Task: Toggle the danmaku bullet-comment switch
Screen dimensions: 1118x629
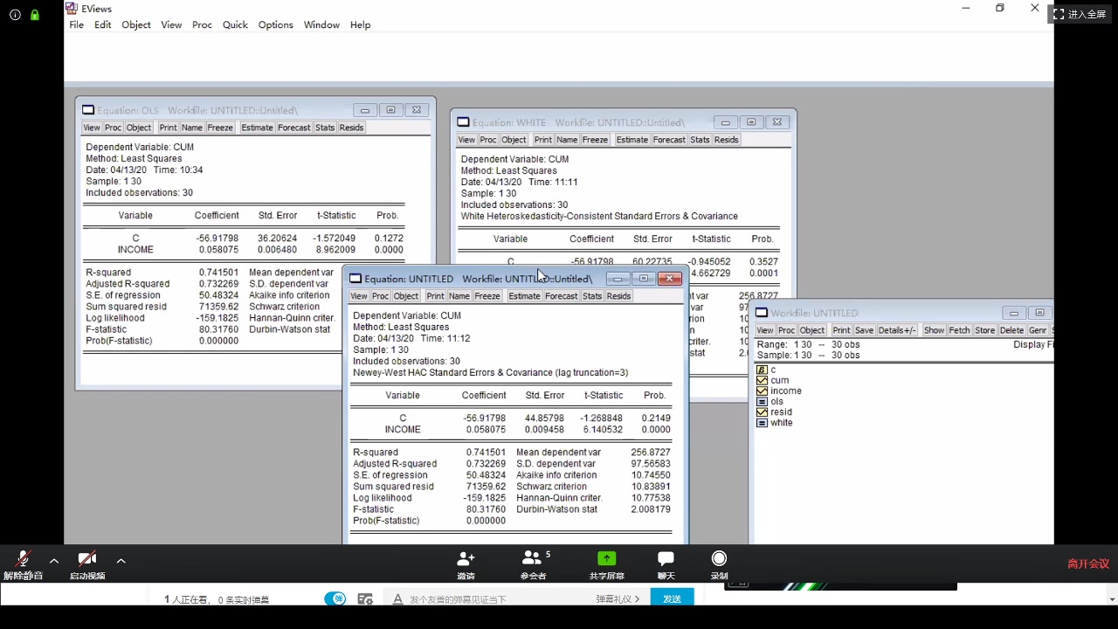Action: 335,598
